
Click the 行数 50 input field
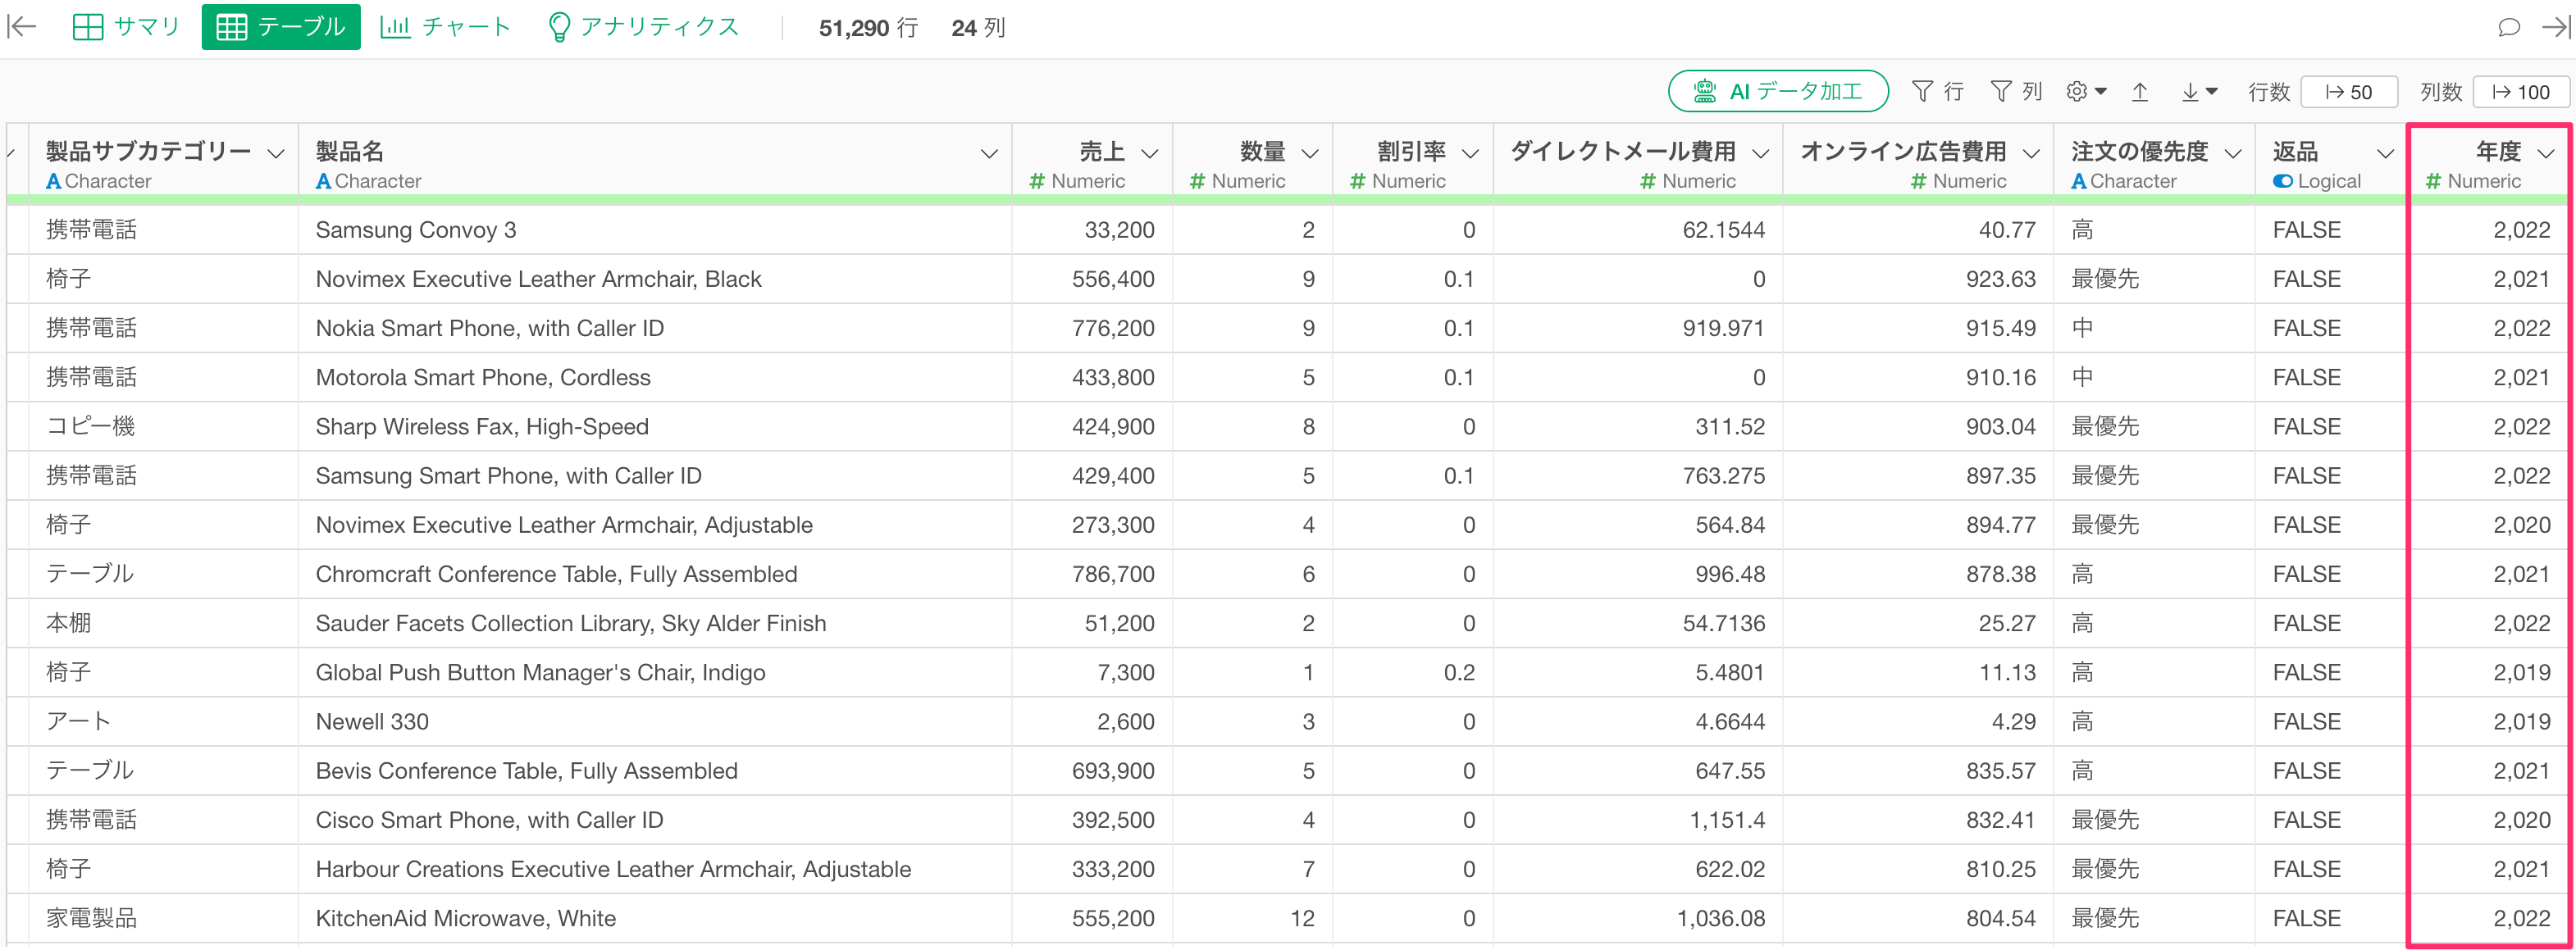(2349, 92)
